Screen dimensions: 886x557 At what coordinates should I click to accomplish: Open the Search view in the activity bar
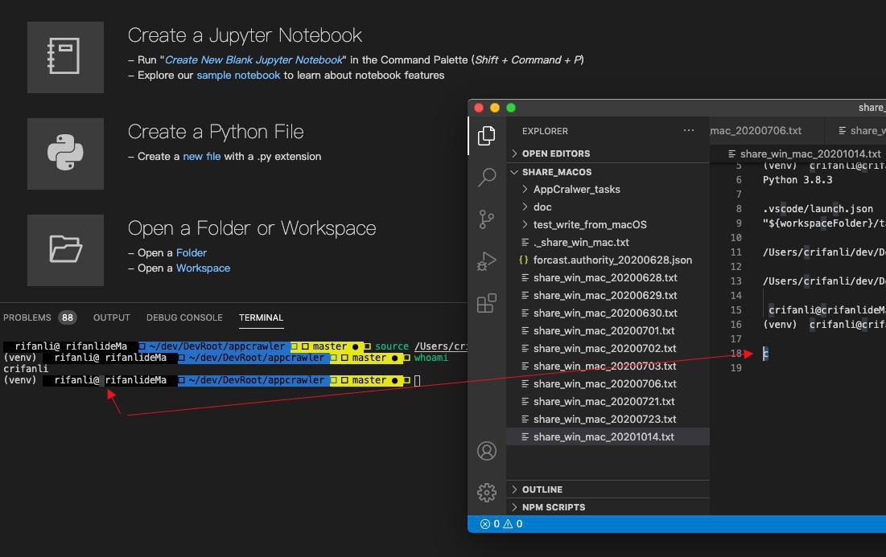point(487,177)
